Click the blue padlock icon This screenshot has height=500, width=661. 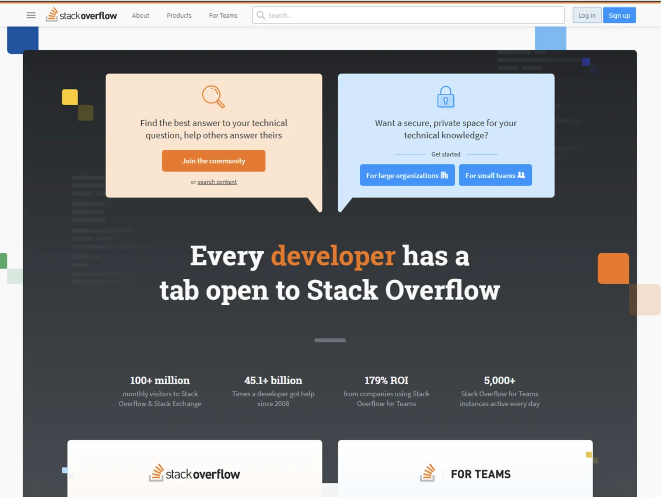[x=446, y=97]
